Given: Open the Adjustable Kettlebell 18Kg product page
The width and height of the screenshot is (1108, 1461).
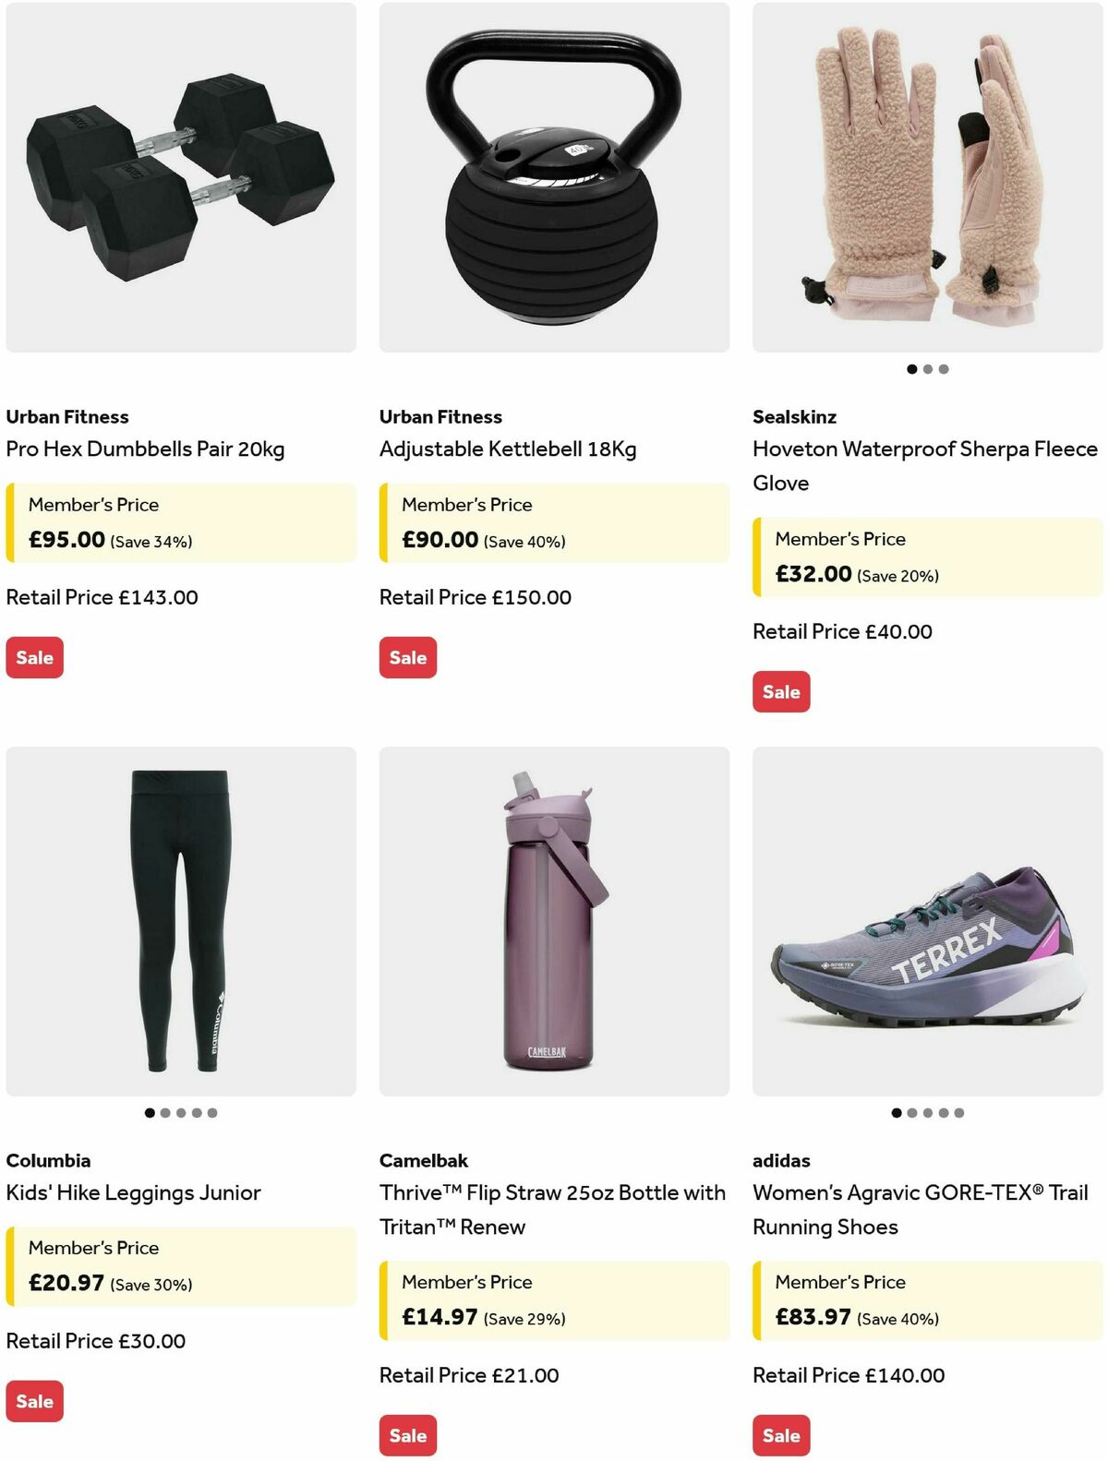Looking at the screenshot, I should 509,449.
